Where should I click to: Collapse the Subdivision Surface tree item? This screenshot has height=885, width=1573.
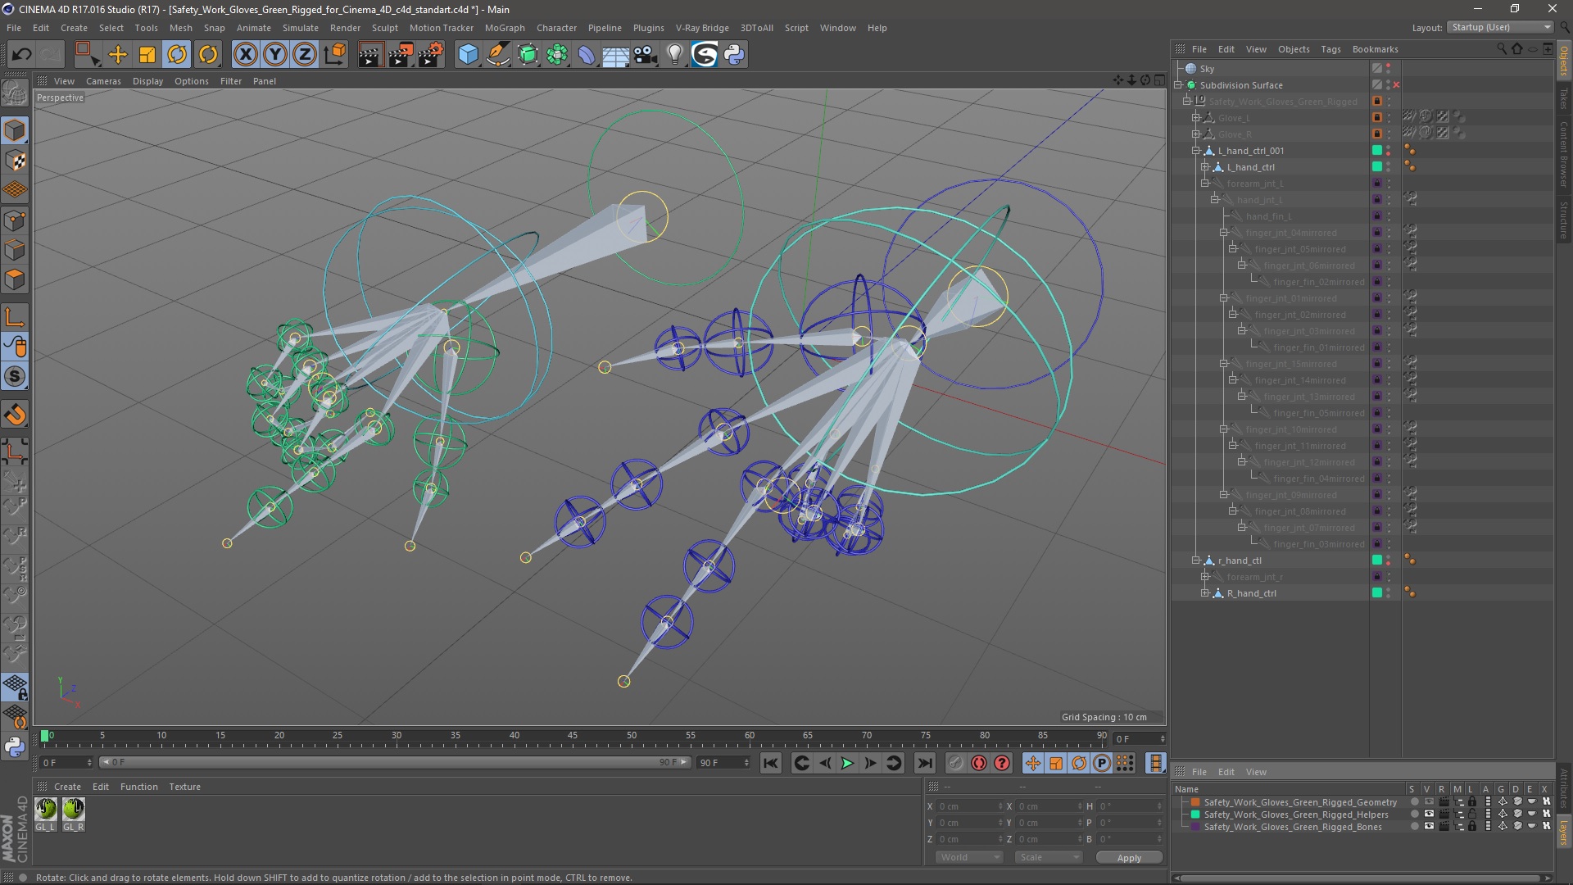[1179, 85]
